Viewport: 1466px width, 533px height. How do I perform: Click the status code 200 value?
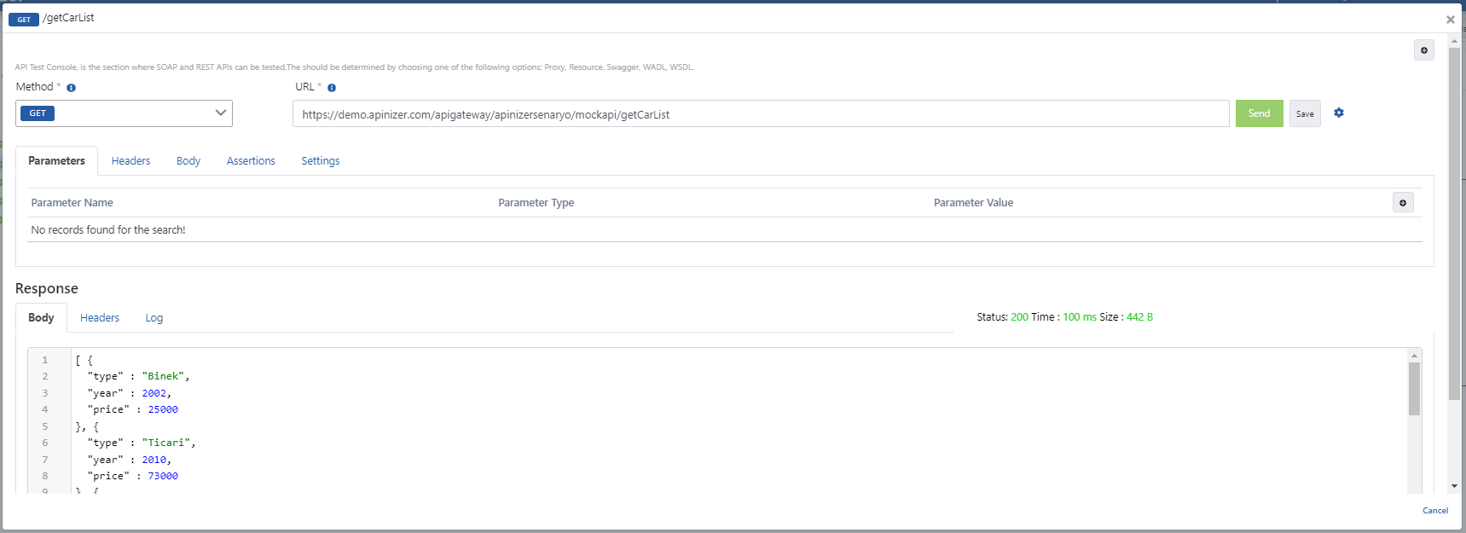1019,317
